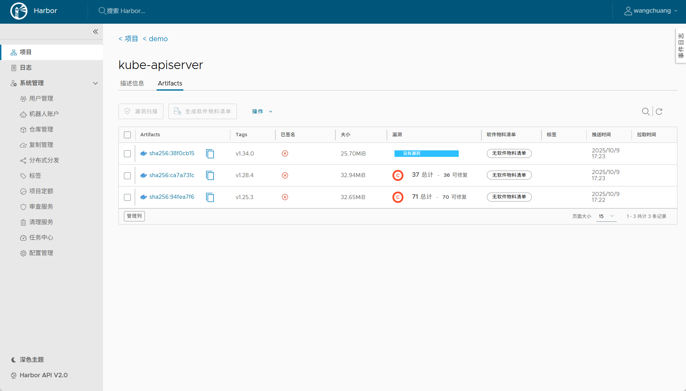Open 机器人账户 from sidebar
This screenshot has height=391, width=686.
point(44,114)
